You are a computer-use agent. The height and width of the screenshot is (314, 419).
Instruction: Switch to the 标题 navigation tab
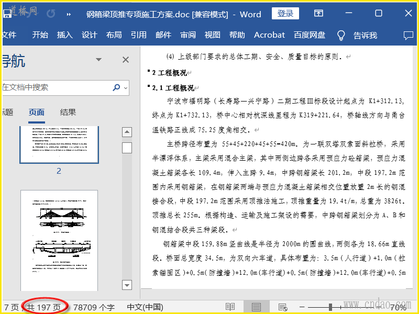[7, 113]
